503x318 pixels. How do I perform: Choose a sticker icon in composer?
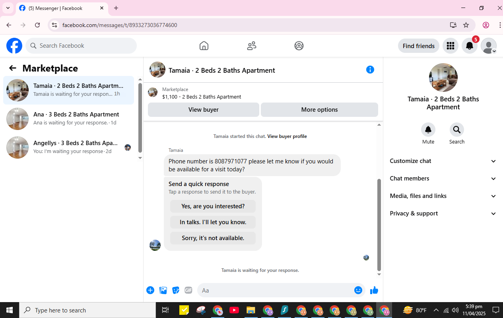(x=176, y=290)
